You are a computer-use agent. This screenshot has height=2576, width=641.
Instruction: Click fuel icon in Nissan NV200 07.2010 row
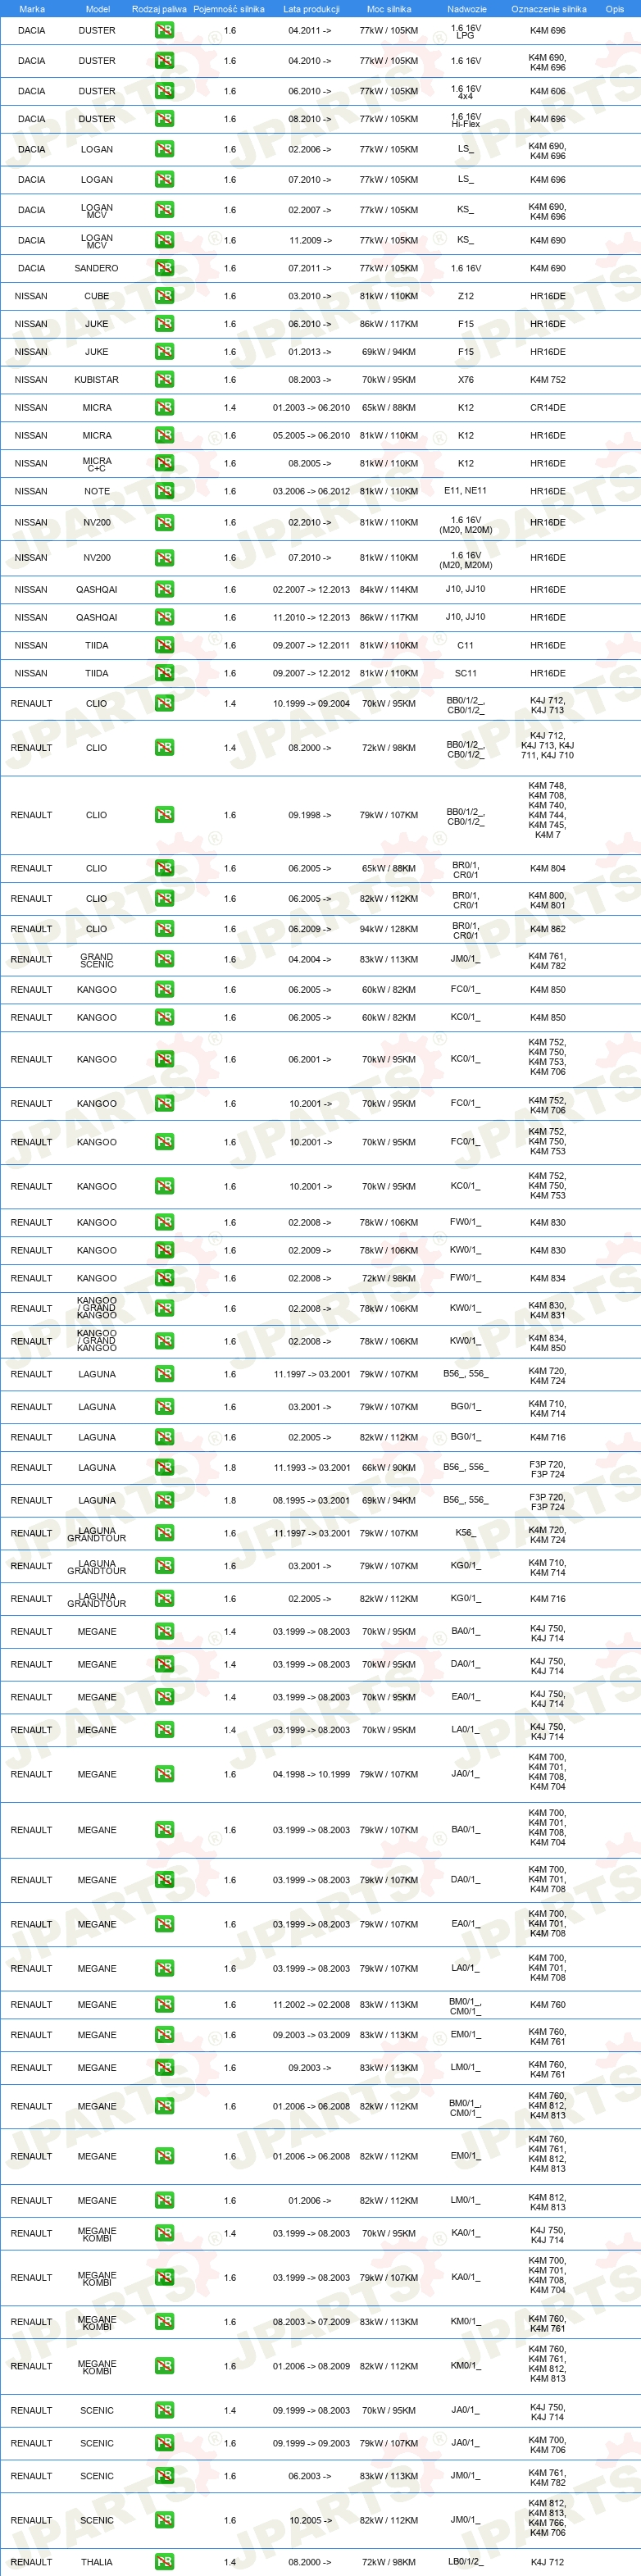click(164, 558)
